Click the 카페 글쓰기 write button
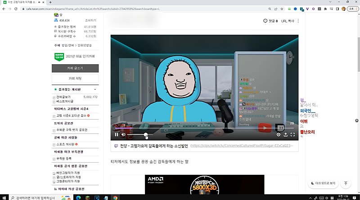Image resolution: width=360 pixels, height=200 pixels. point(75,68)
